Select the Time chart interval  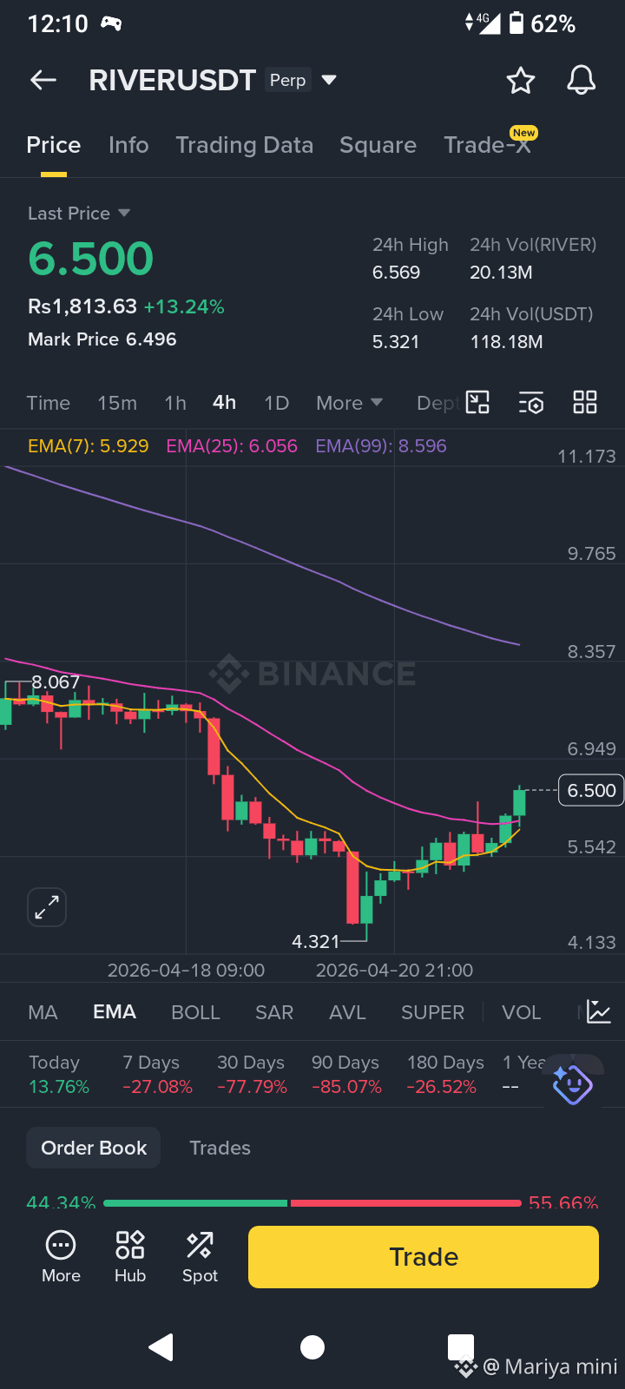tap(49, 403)
